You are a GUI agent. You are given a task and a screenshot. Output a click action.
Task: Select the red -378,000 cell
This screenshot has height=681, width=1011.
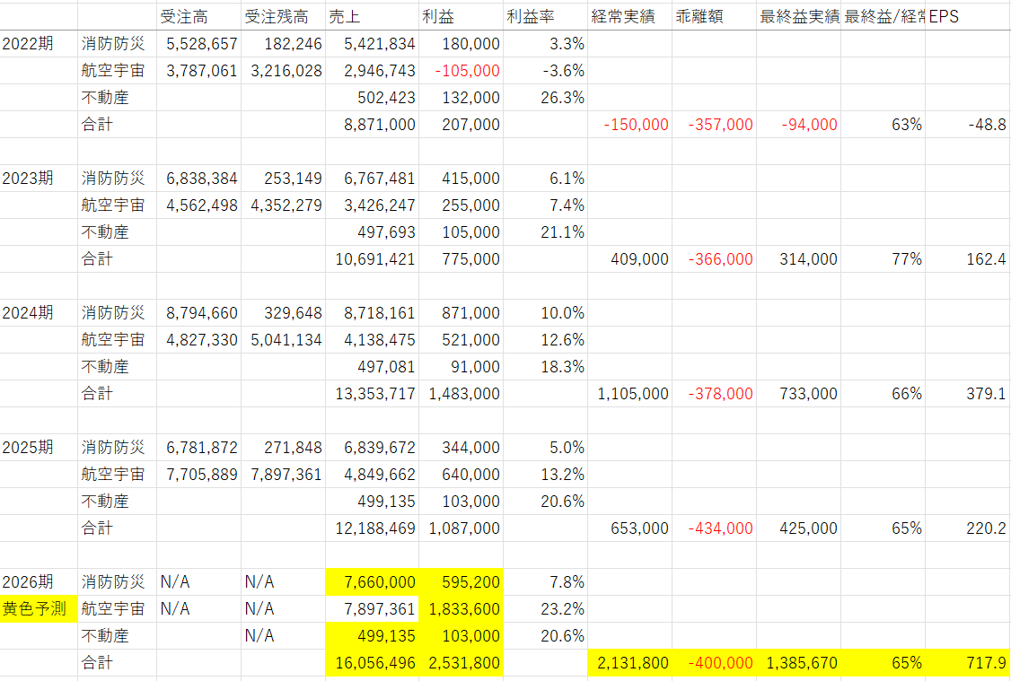tap(714, 394)
